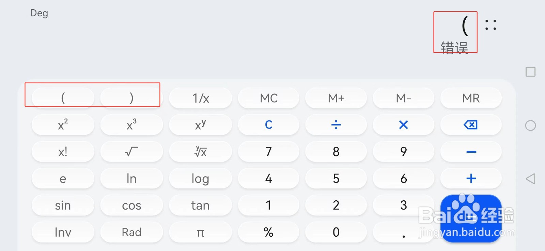Tap the sin function key
Image resolution: width=545 pixels, height=251 pixels.
(x=63, y=205)
